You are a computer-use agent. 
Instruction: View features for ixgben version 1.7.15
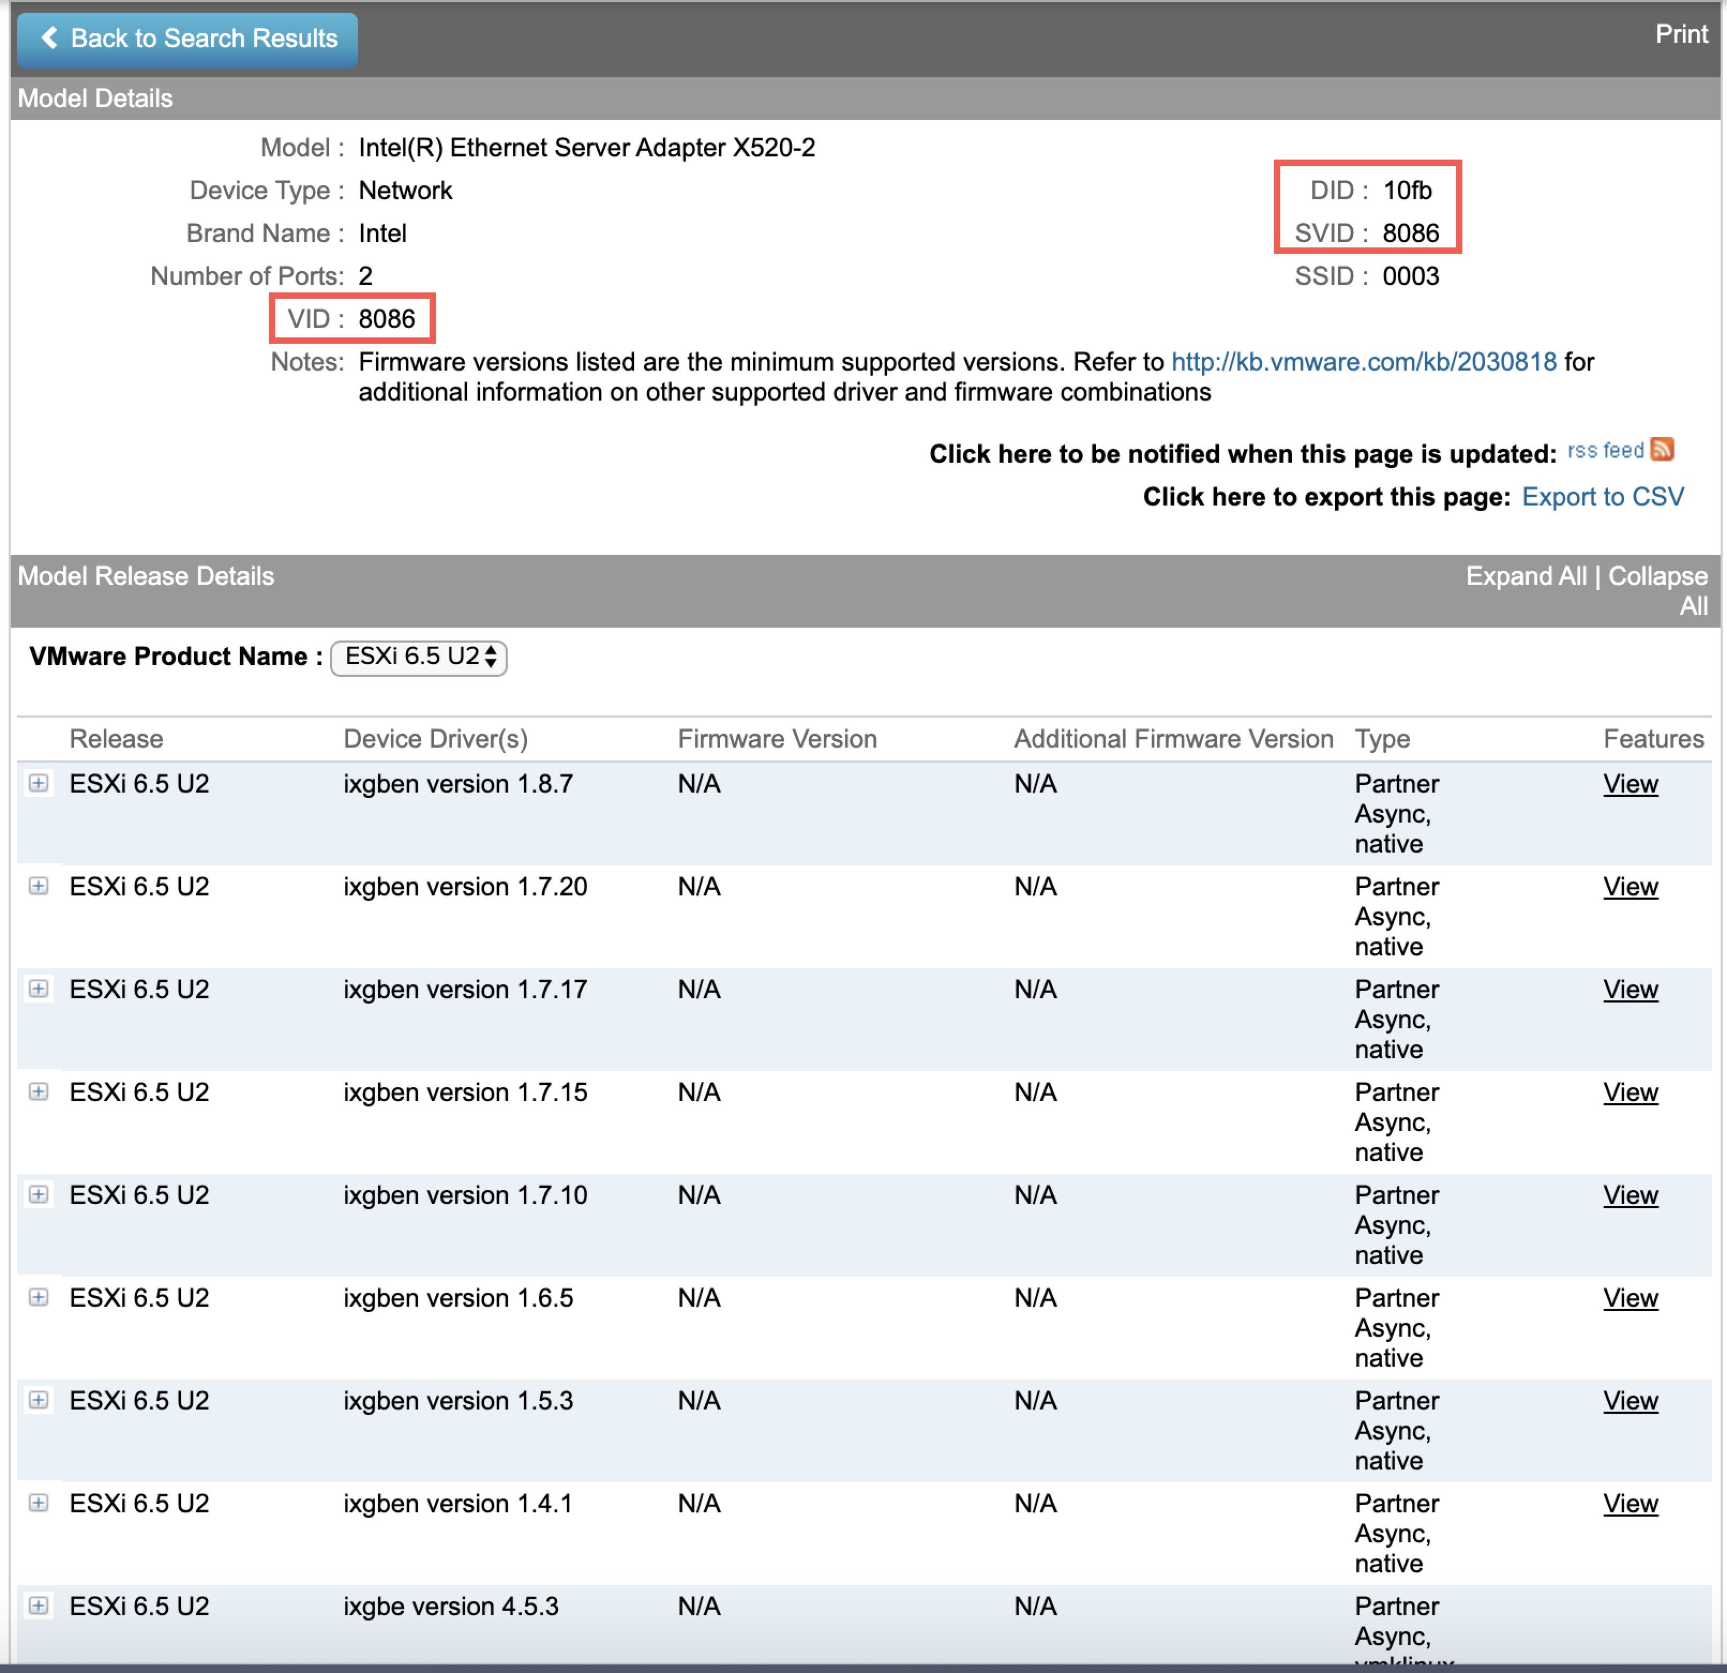(x=1630, y=1092)
